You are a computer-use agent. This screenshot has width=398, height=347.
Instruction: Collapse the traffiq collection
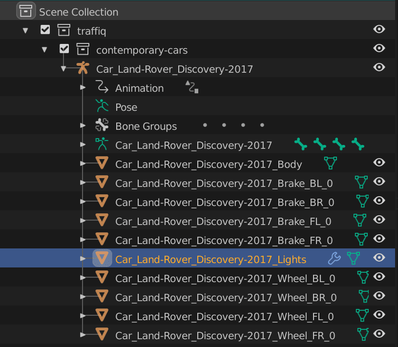coord(25,30)
